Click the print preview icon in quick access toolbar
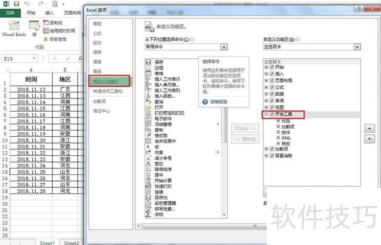 tap(55, 4)
